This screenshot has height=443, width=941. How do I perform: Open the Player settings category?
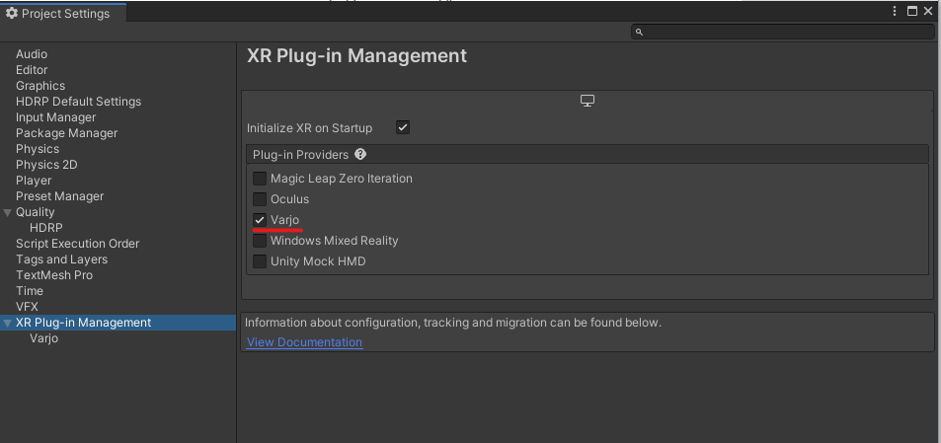point(34,181)
